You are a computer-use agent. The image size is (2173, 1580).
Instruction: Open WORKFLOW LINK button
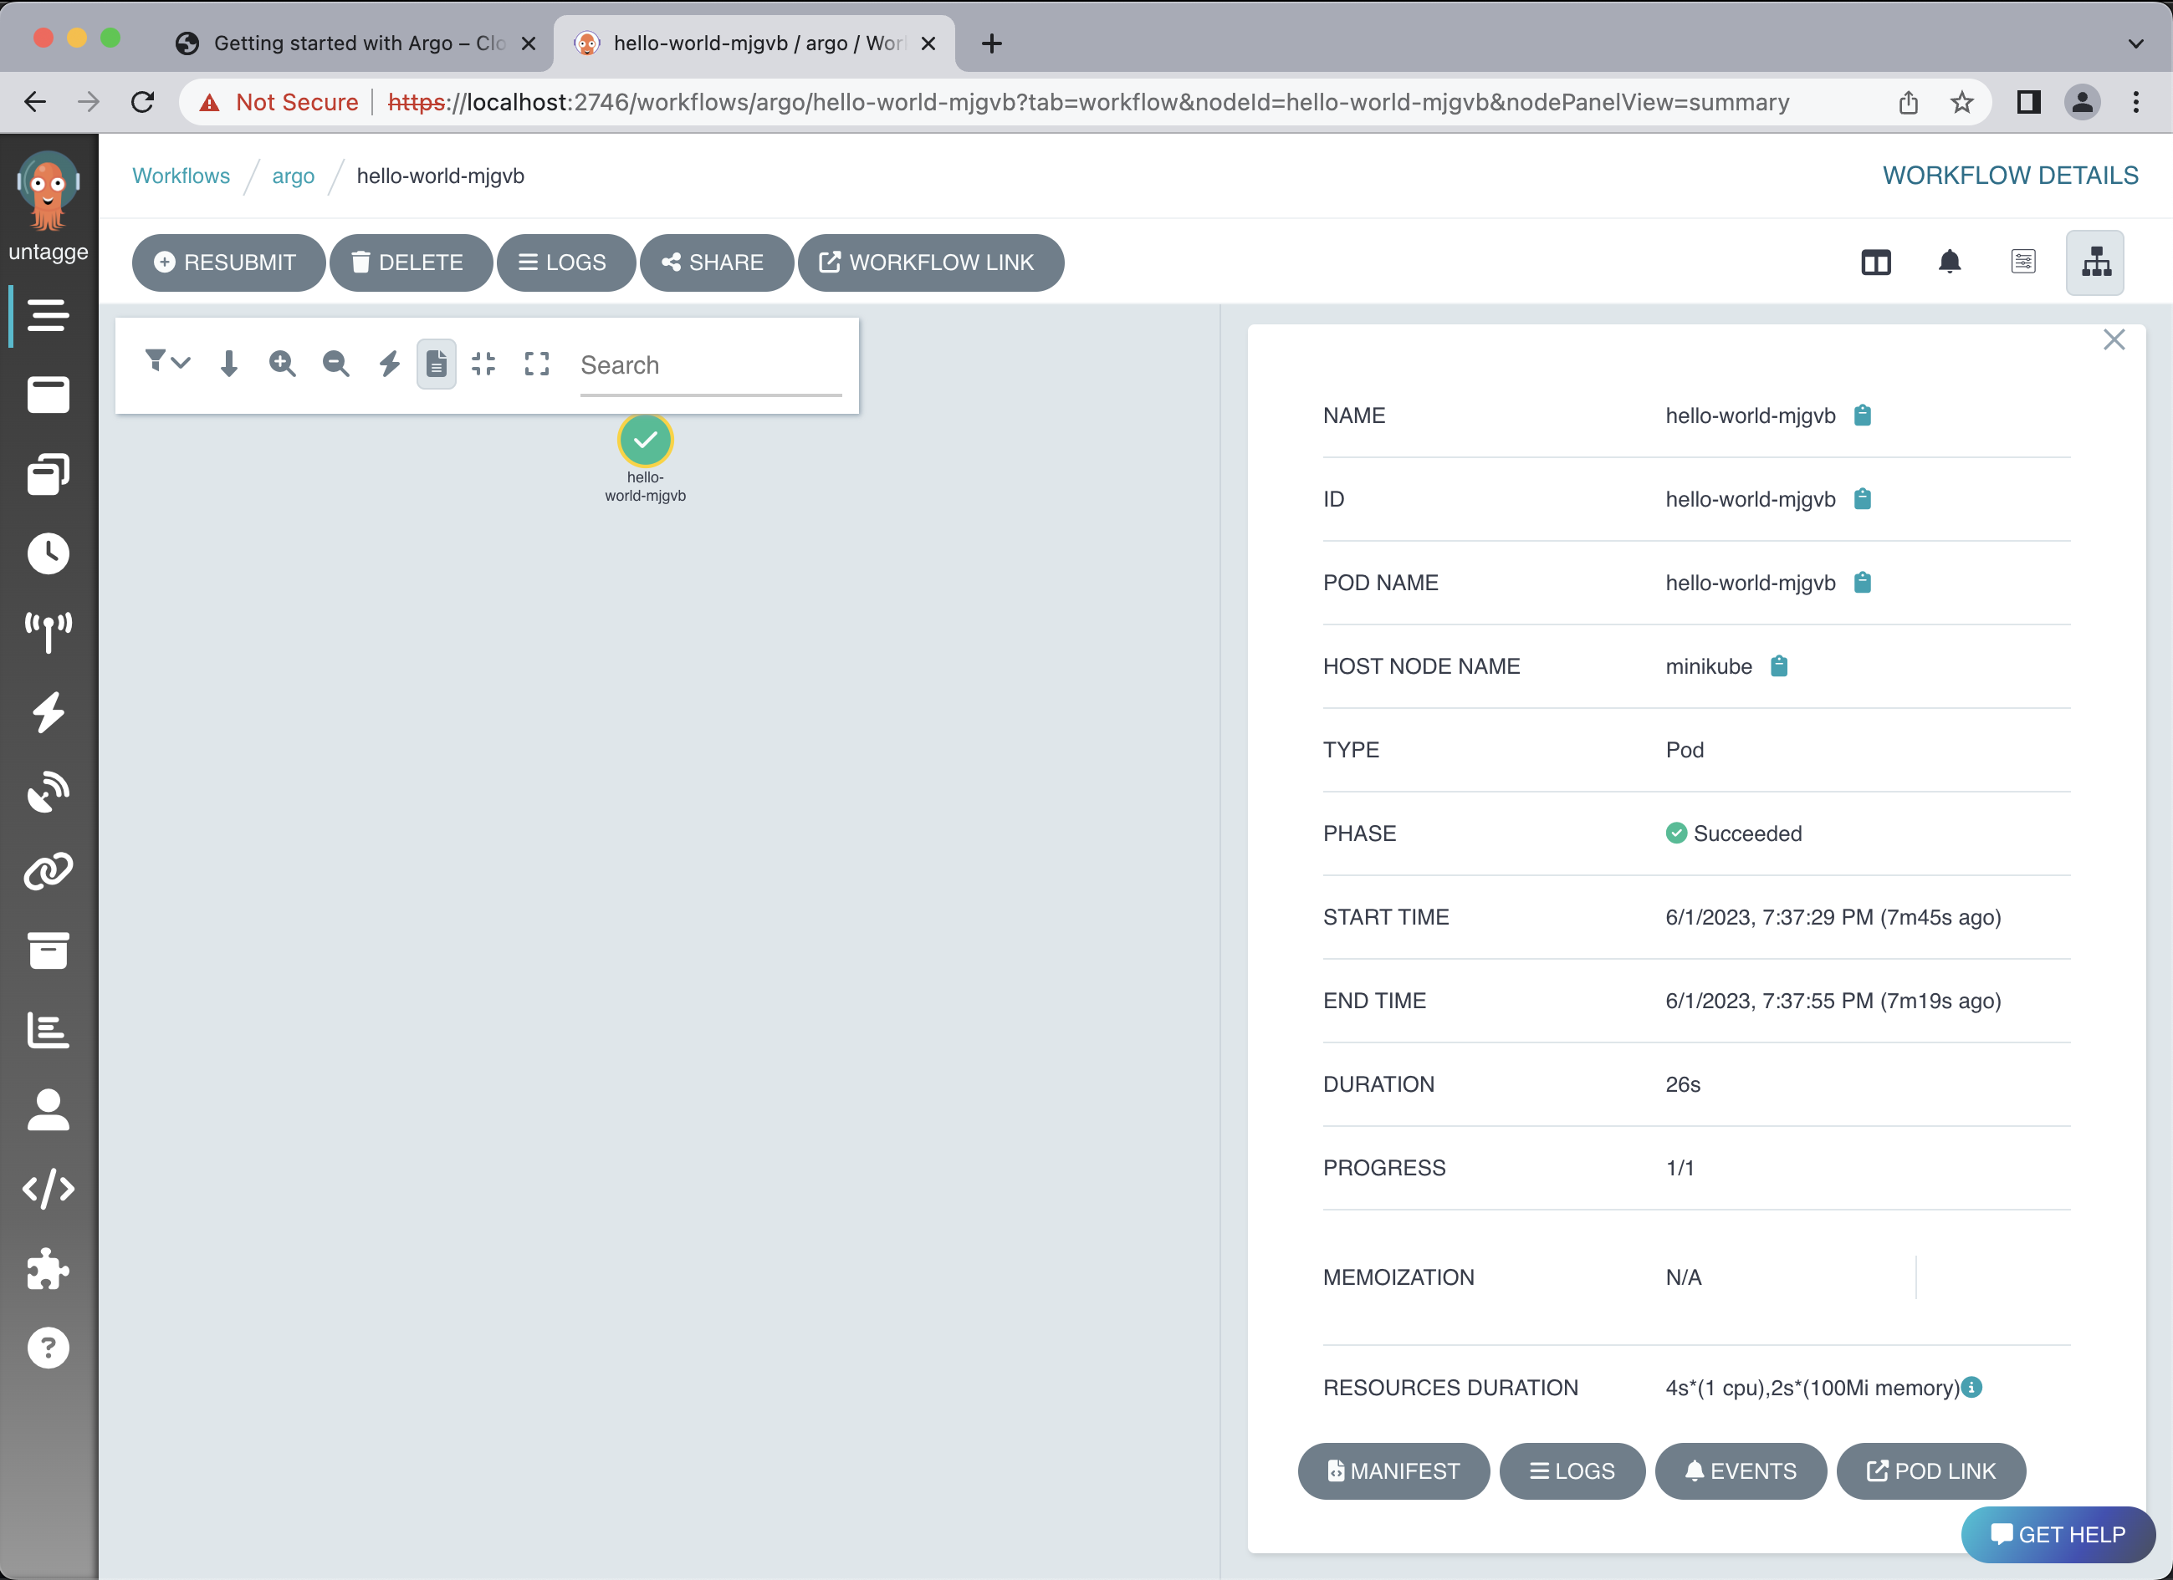click(x=930, y=262)
